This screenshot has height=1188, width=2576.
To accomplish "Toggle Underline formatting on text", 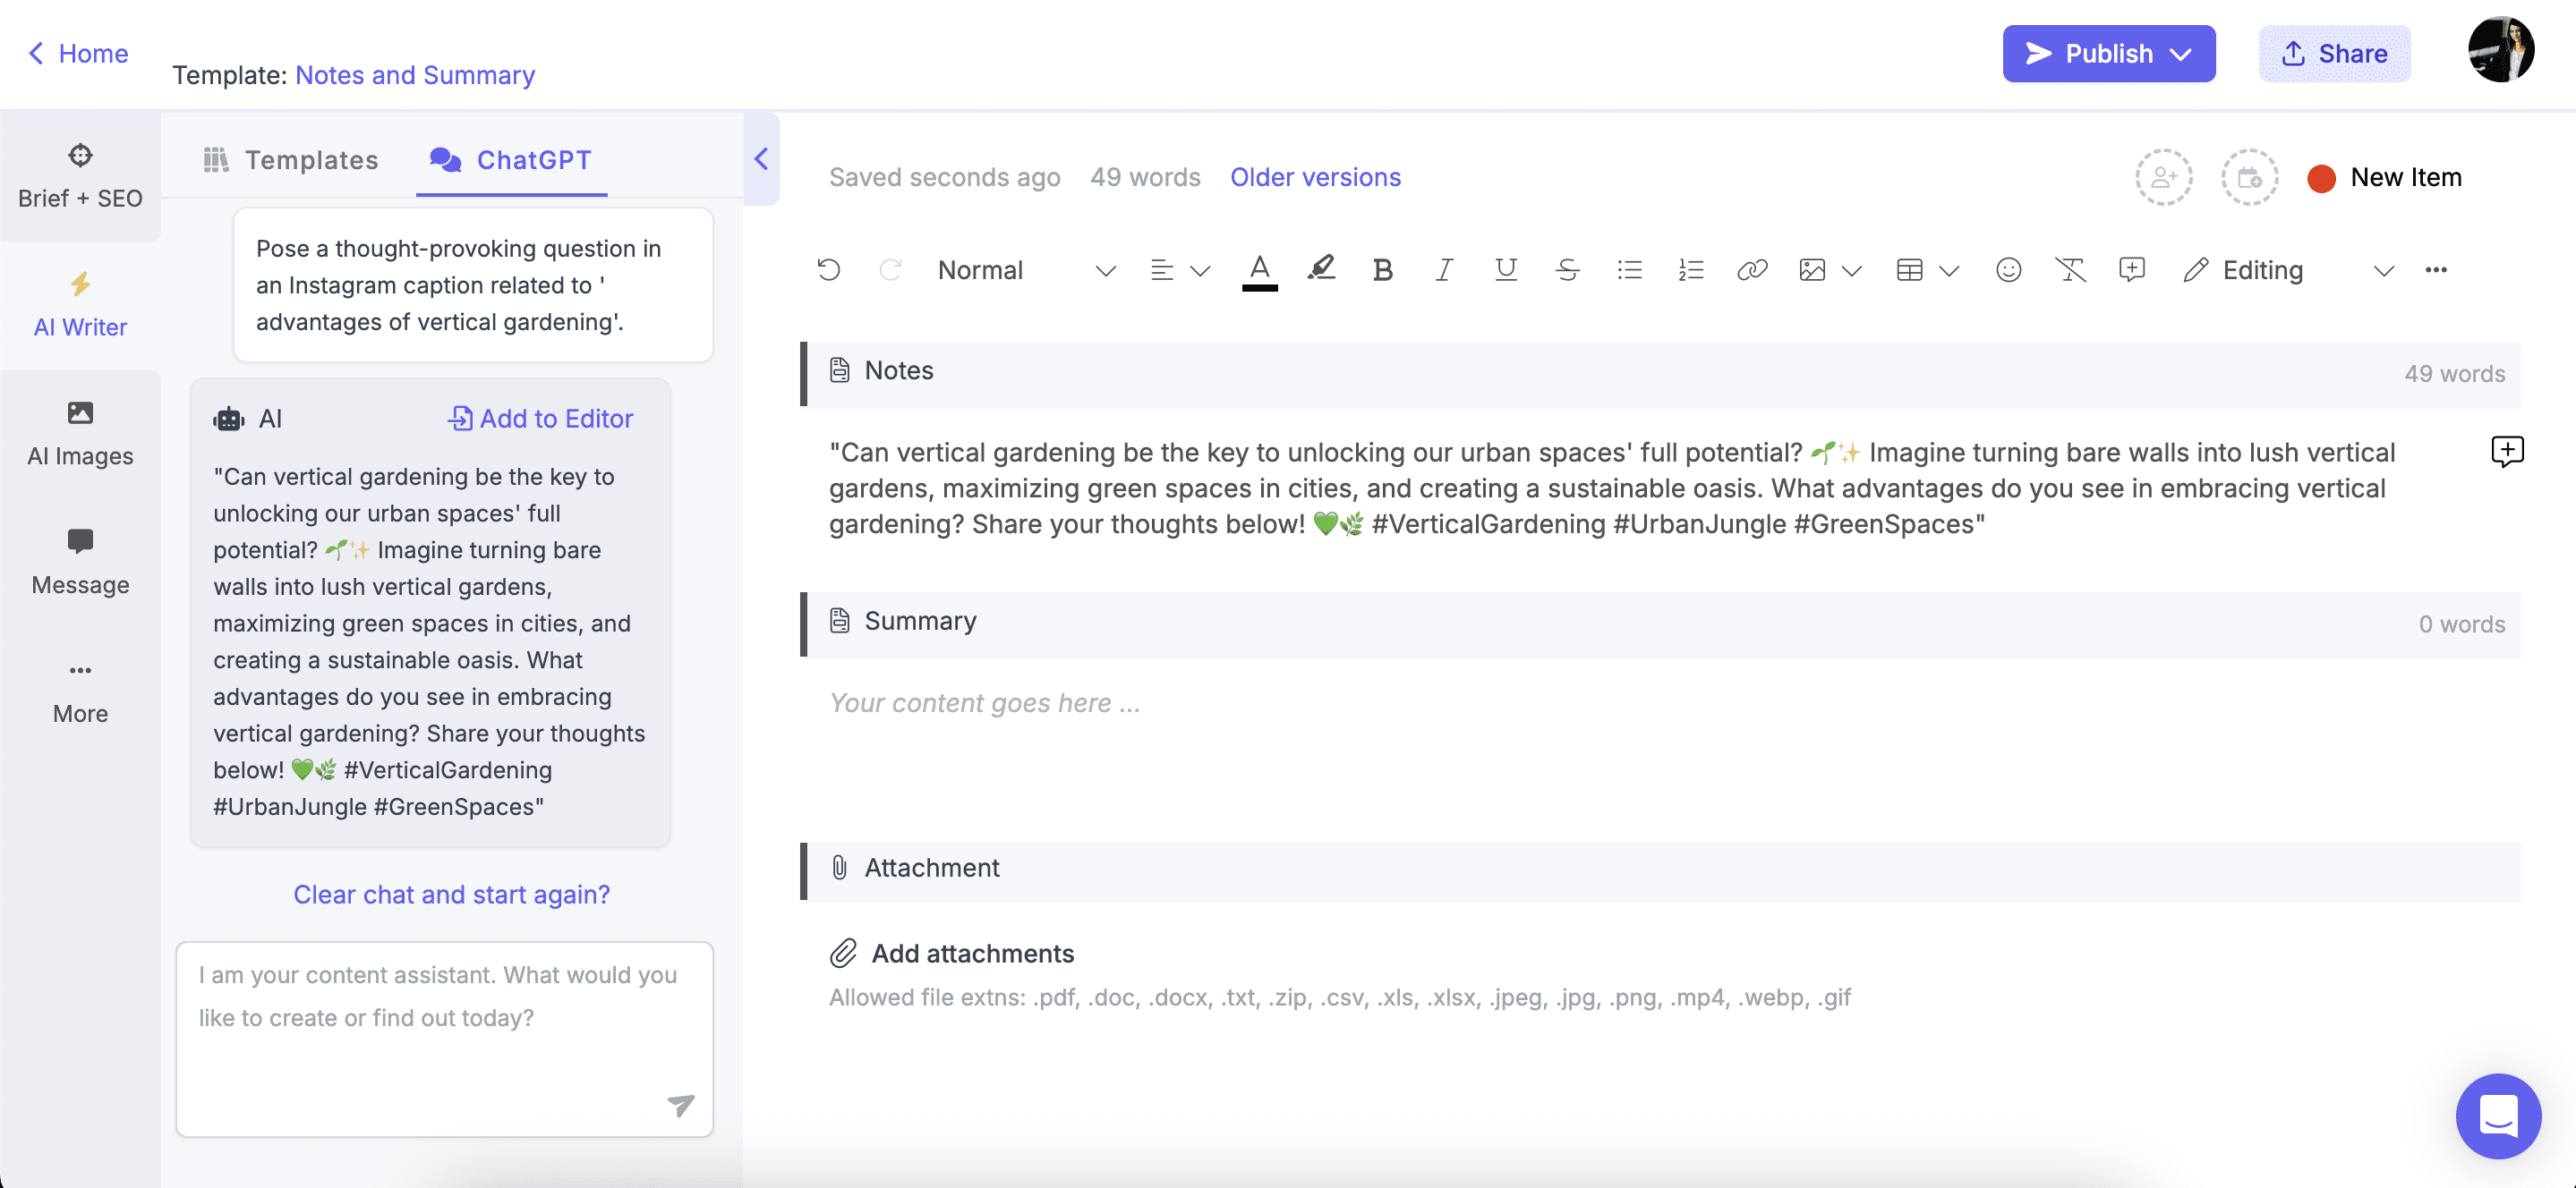I will [x=1505, y=269].
